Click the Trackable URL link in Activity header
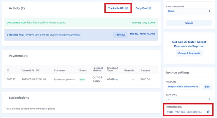The height and width of the screenshot is (118, 217). coord(118,8)
